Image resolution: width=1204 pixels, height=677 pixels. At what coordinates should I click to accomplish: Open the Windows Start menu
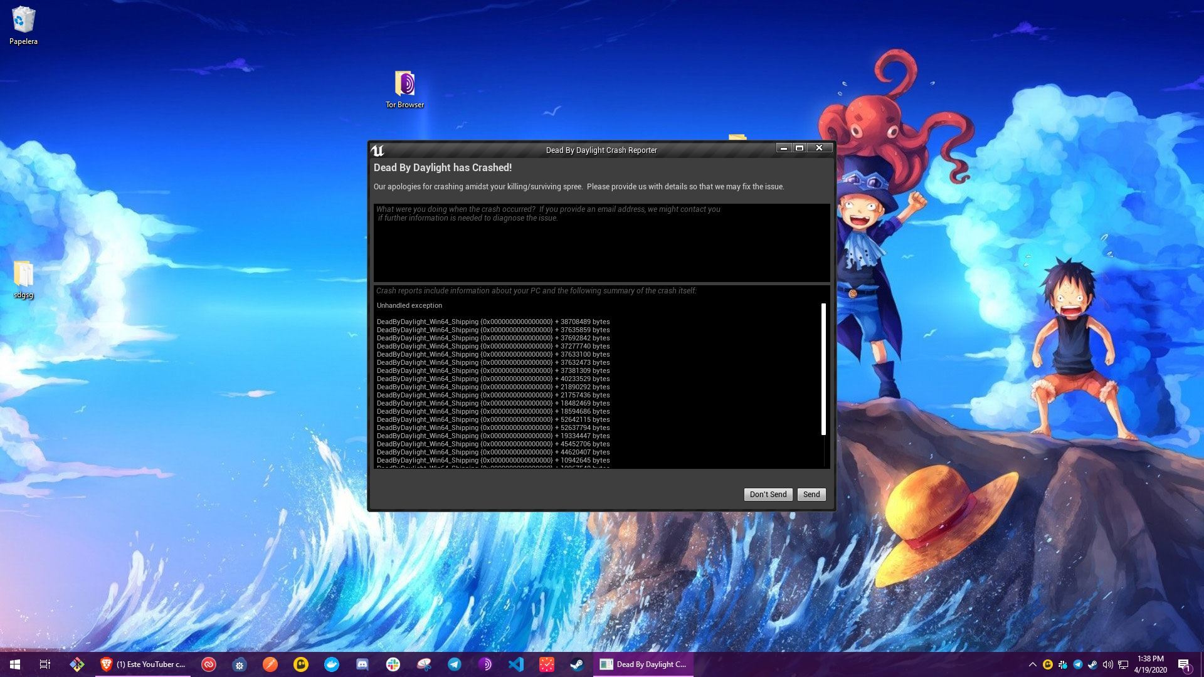(x=15, y=664)
